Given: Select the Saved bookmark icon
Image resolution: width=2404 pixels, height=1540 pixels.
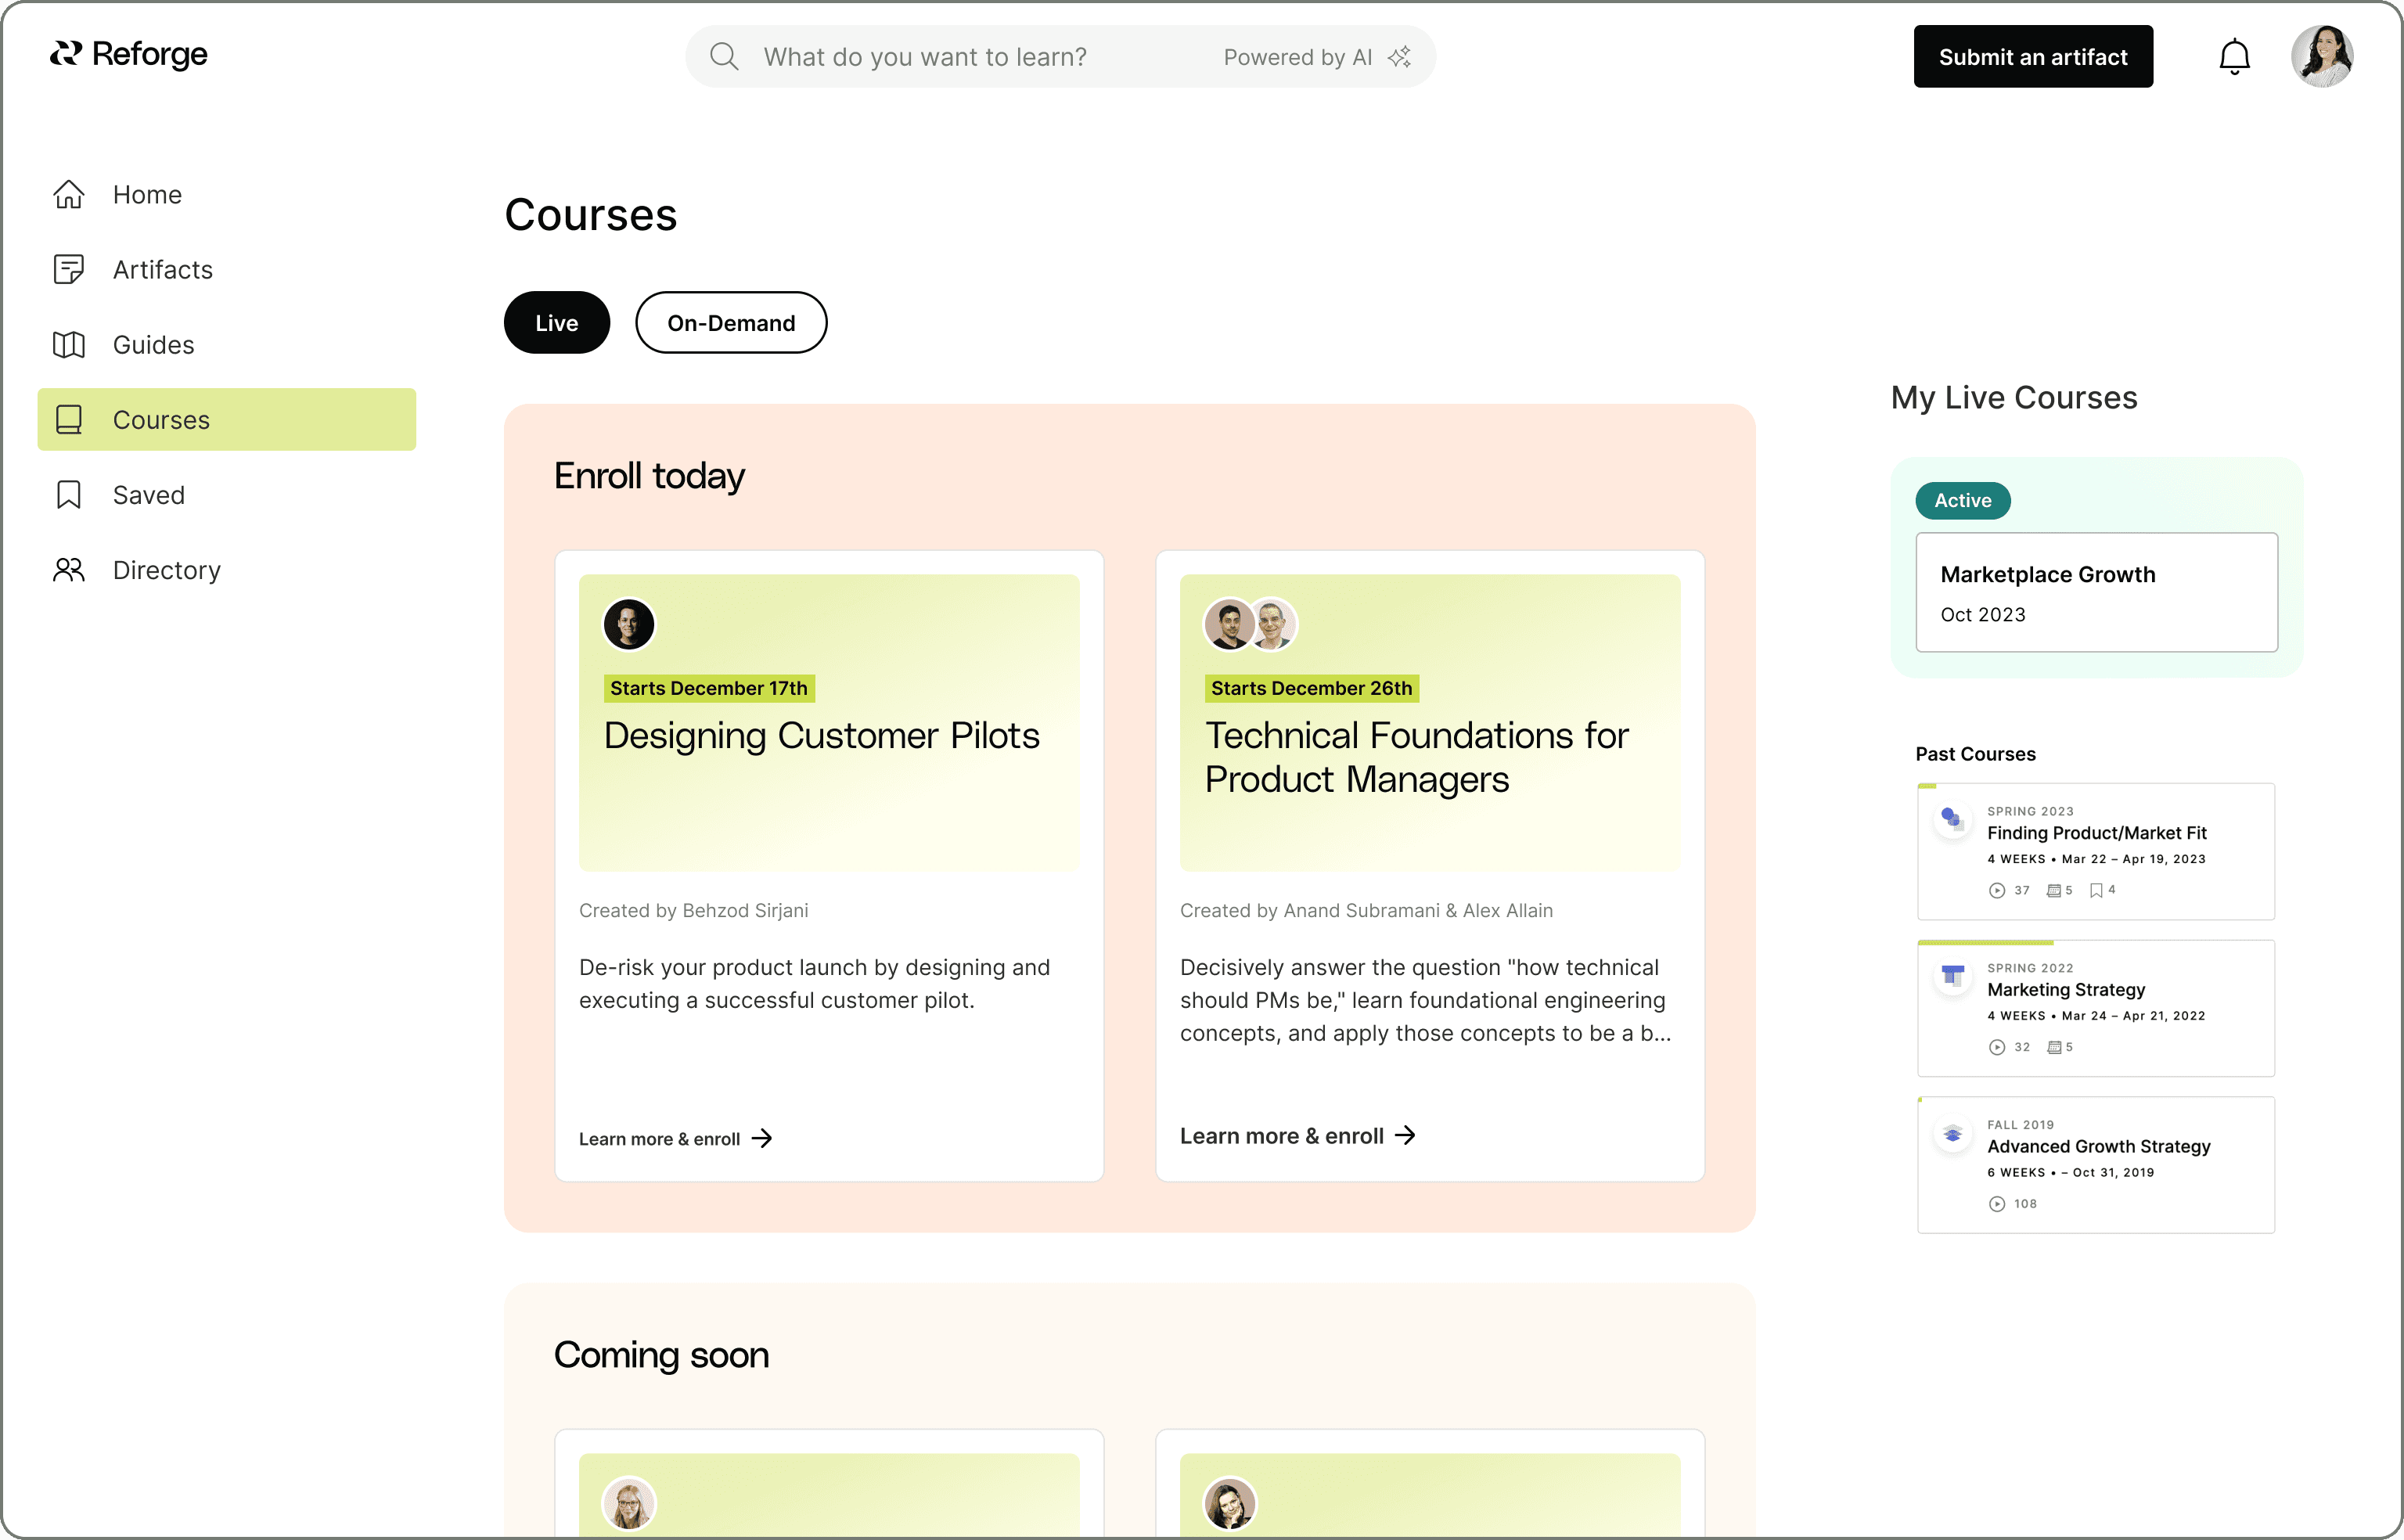Looking at the screenshot, I should click(x=68, y=494).
